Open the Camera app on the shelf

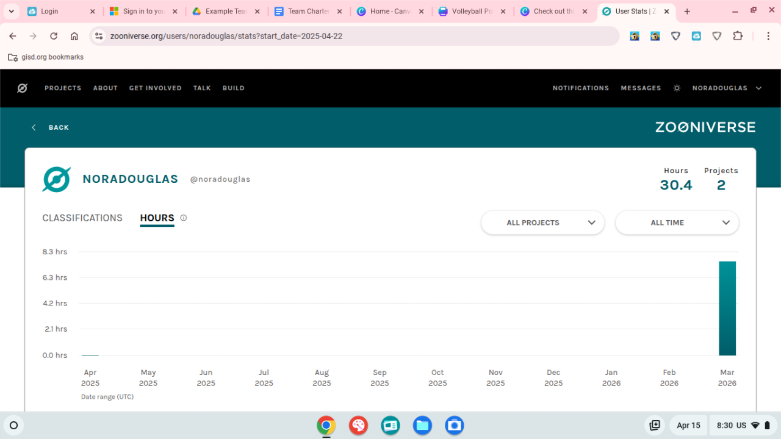coord(455,426)
